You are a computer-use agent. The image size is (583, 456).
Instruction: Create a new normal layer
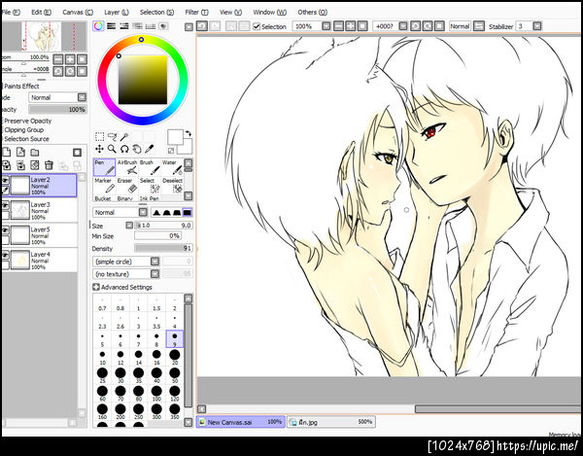point(7,152)
